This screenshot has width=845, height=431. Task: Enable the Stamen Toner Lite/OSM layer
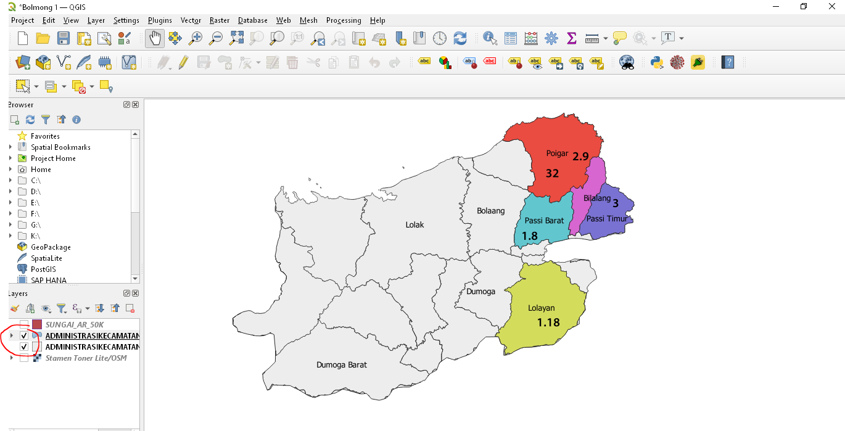(x=24, y=358)
